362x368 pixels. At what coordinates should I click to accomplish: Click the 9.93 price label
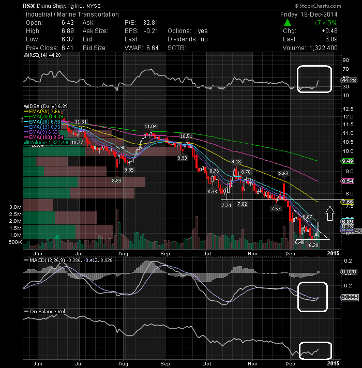[x=183, y=158]
